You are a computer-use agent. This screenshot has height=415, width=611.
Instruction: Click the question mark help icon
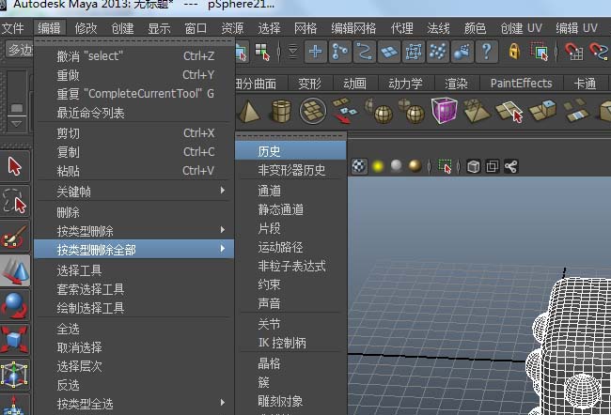(486, 52)
